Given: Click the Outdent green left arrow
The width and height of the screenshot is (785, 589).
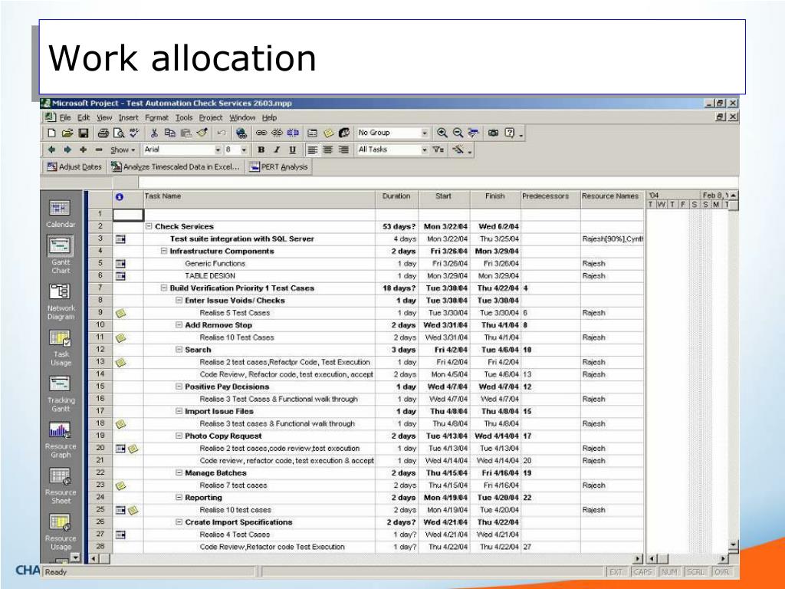Looking at the screenshot, I should click(51, 150).
